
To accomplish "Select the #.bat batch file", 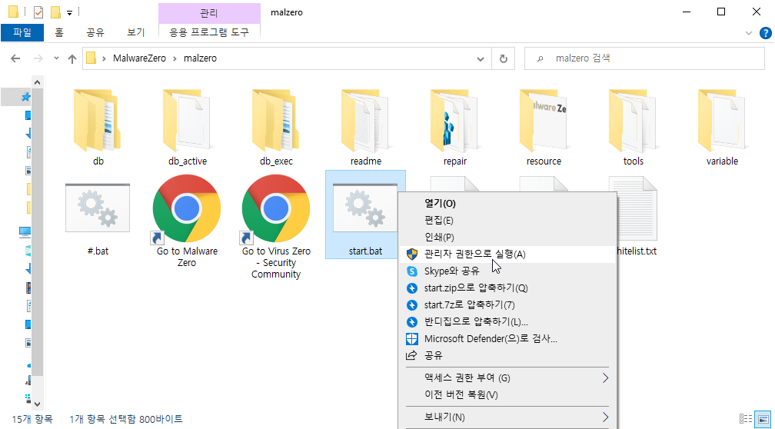I will [98, 208].
